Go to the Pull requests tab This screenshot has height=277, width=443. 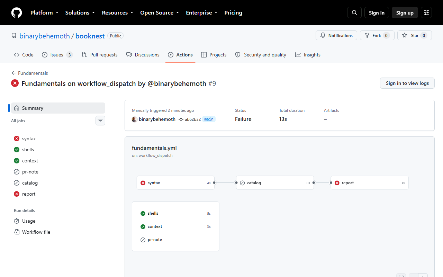[x=99, y=55]
